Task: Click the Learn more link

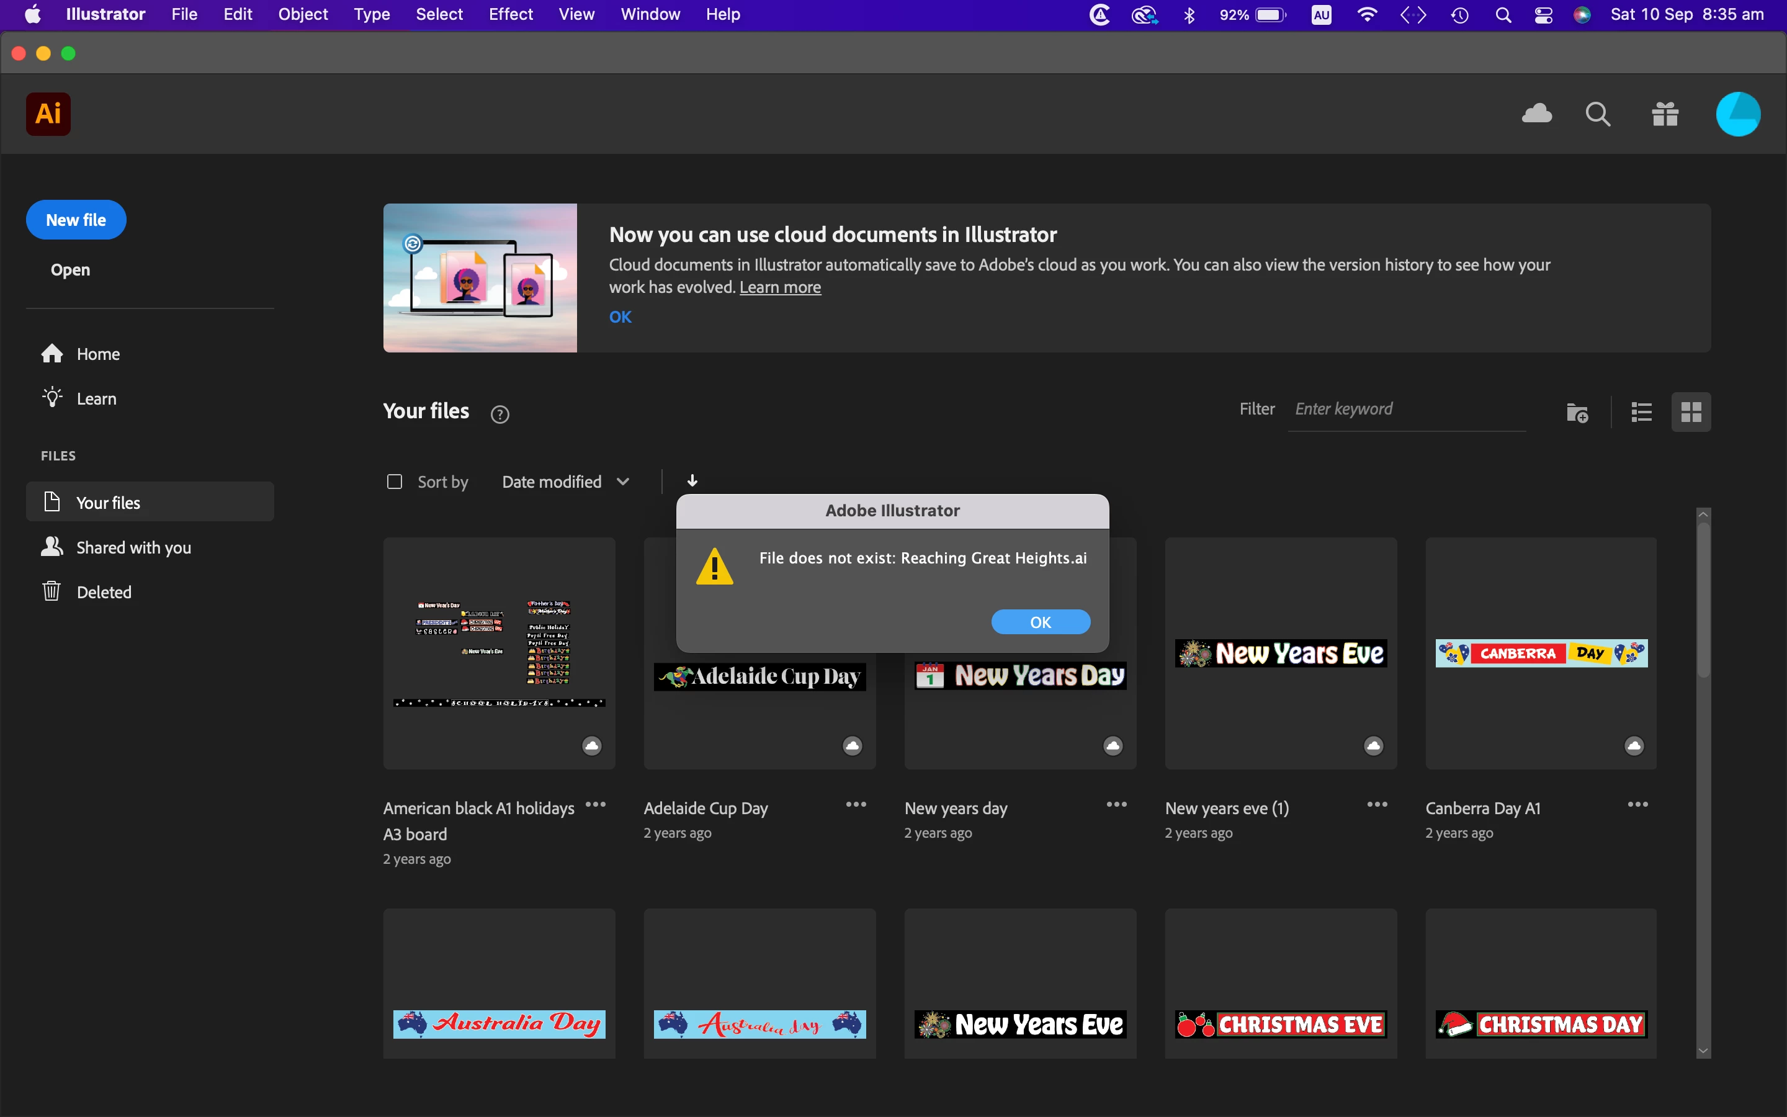Action: coord(780,287)
